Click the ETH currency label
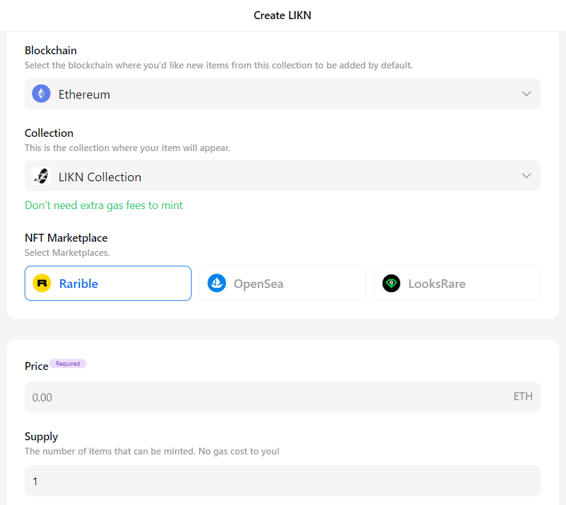The image size is (566, 505). point(523,396)
